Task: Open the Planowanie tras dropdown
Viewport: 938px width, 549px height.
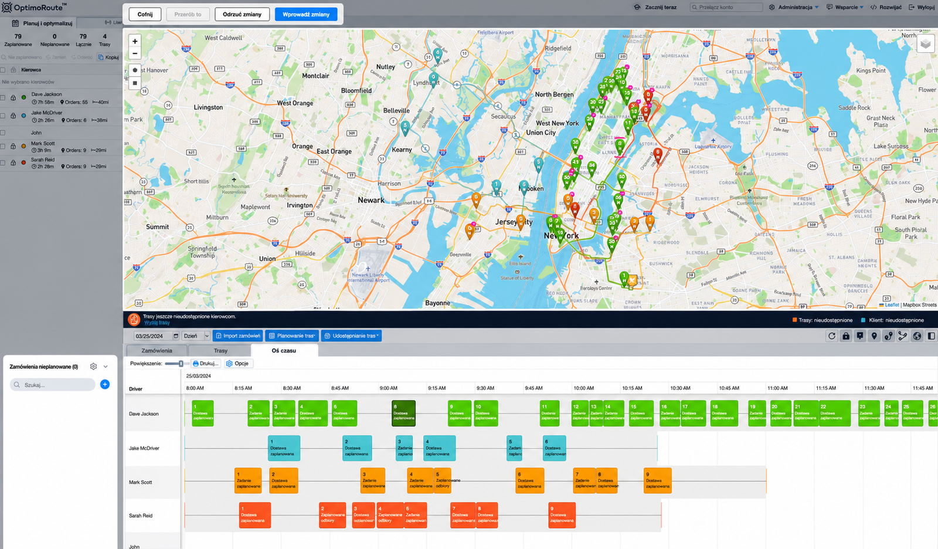Action: pos(292,336)
